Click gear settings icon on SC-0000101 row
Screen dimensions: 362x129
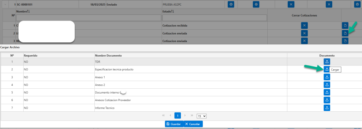tap(256, 4)
